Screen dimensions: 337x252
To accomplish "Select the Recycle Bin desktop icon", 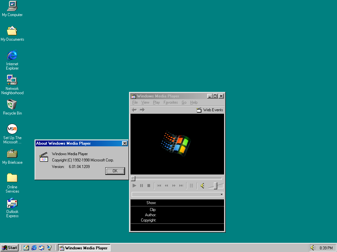I will pyautogui.click(x=12, y=105).
